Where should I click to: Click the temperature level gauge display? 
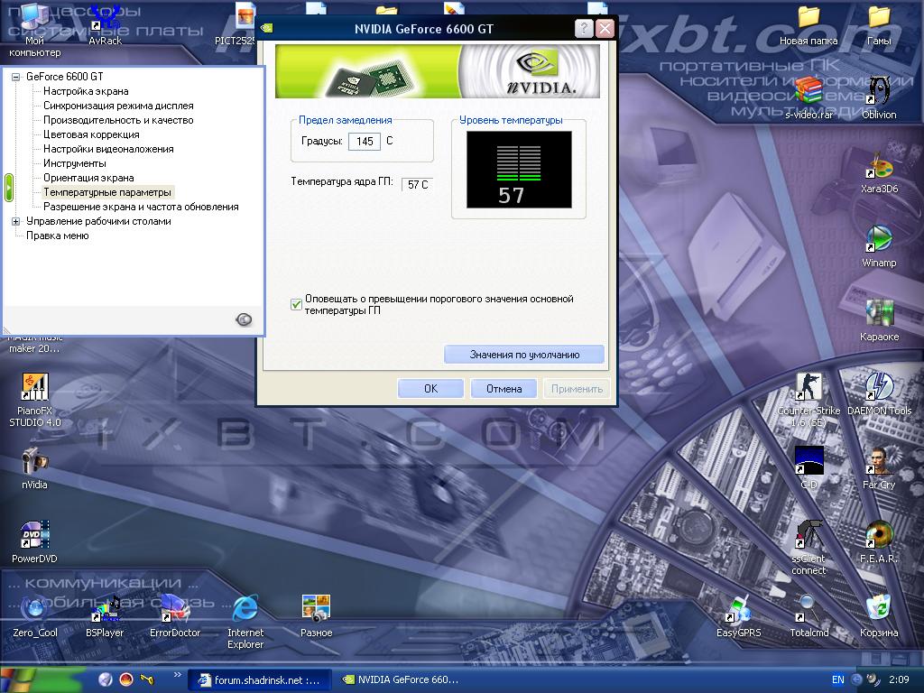click(x=519, y=170)
